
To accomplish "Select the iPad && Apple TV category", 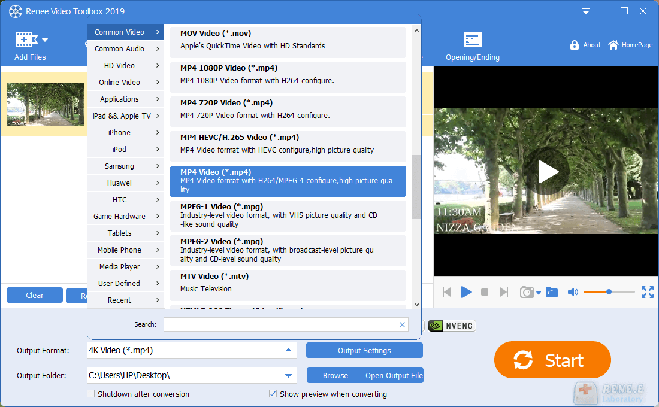I will coord(126,116).
